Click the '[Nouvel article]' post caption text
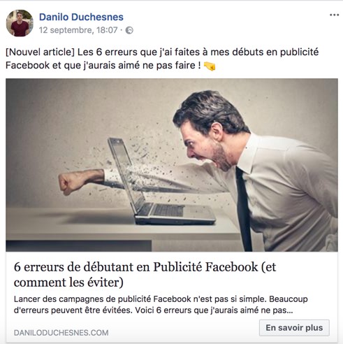Image resolution: width=343 pixels, height=344 pixels. tap(162, 59)
